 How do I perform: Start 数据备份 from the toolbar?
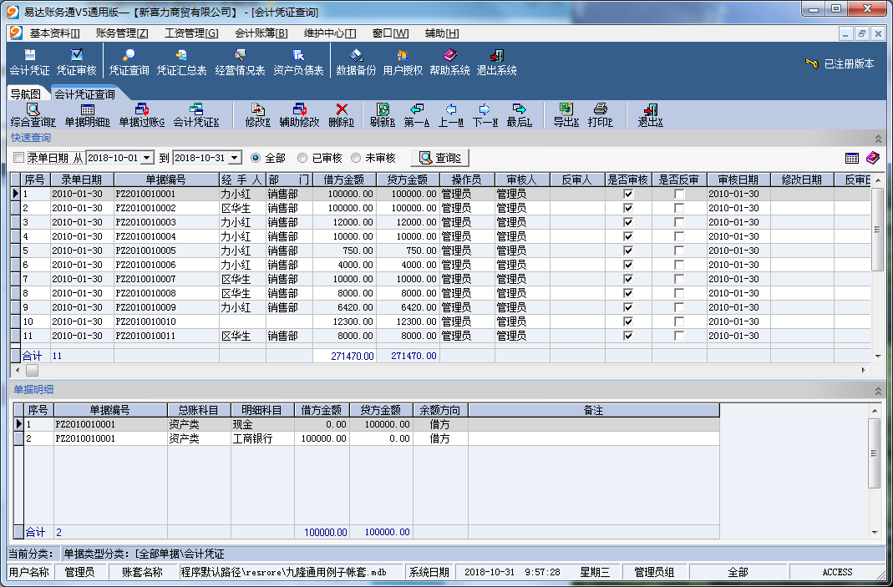[x=356, y=62]
